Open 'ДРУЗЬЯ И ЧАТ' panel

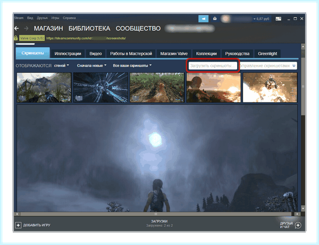(x=287, y=225)
